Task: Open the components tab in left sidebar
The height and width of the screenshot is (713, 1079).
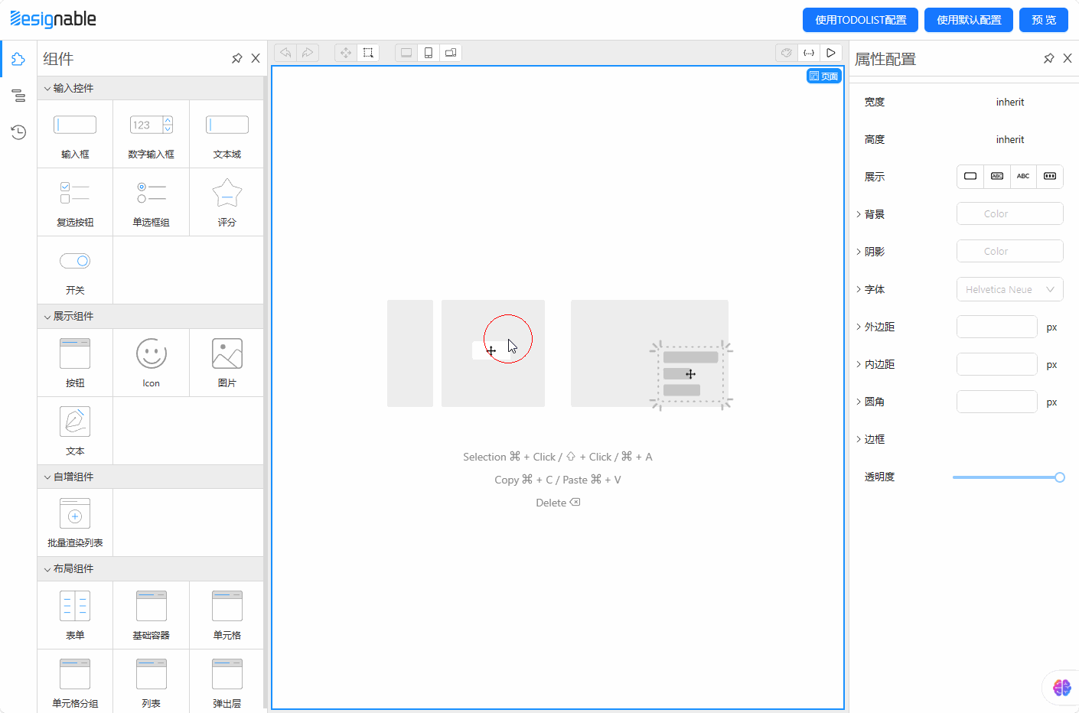Action: click(18, 60)
